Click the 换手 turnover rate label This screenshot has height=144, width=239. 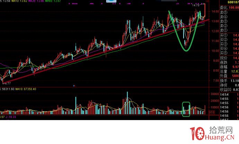pos(224,81)
